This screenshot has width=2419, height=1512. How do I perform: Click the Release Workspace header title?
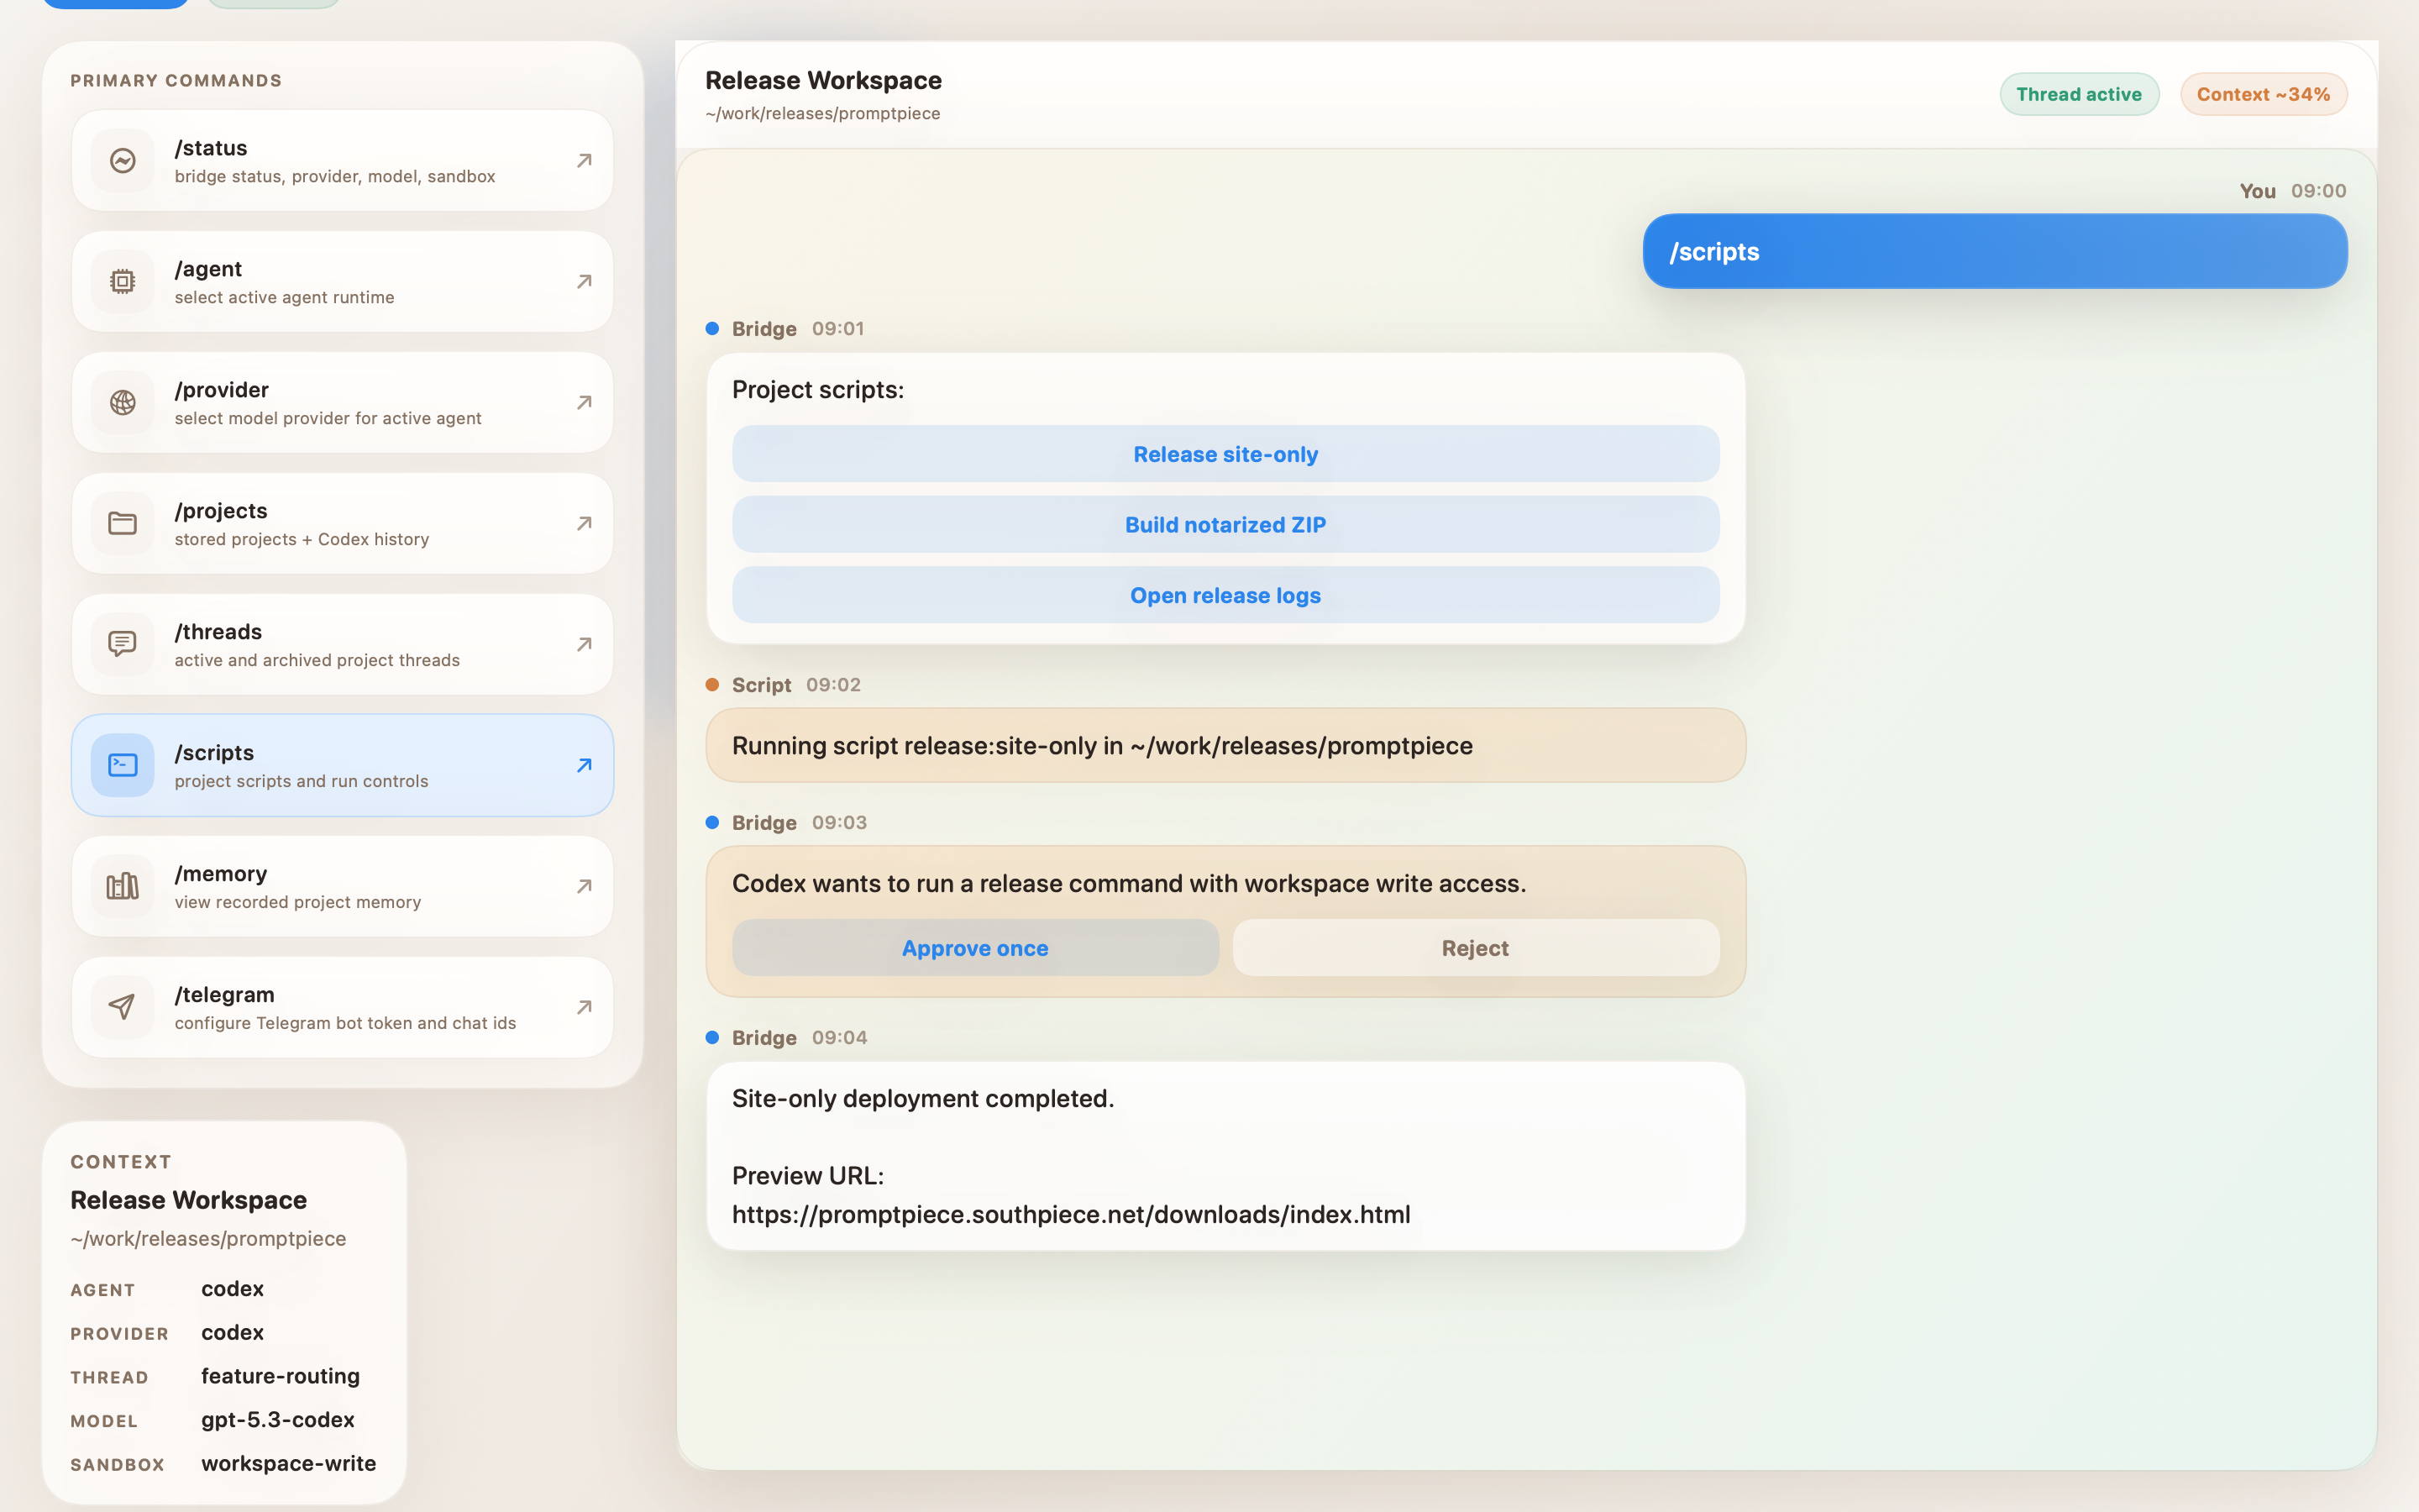pos(824,80)
